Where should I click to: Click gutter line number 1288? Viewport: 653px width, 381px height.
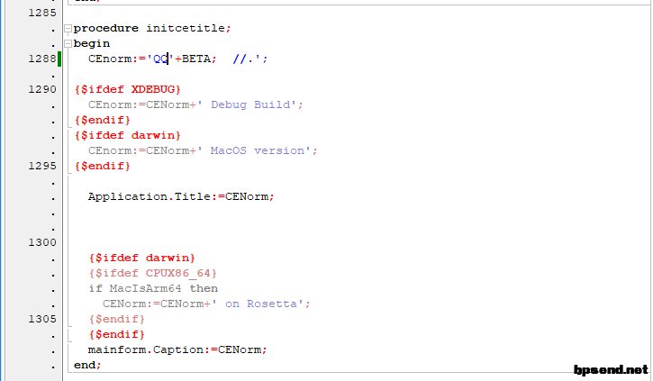point(42,59)
